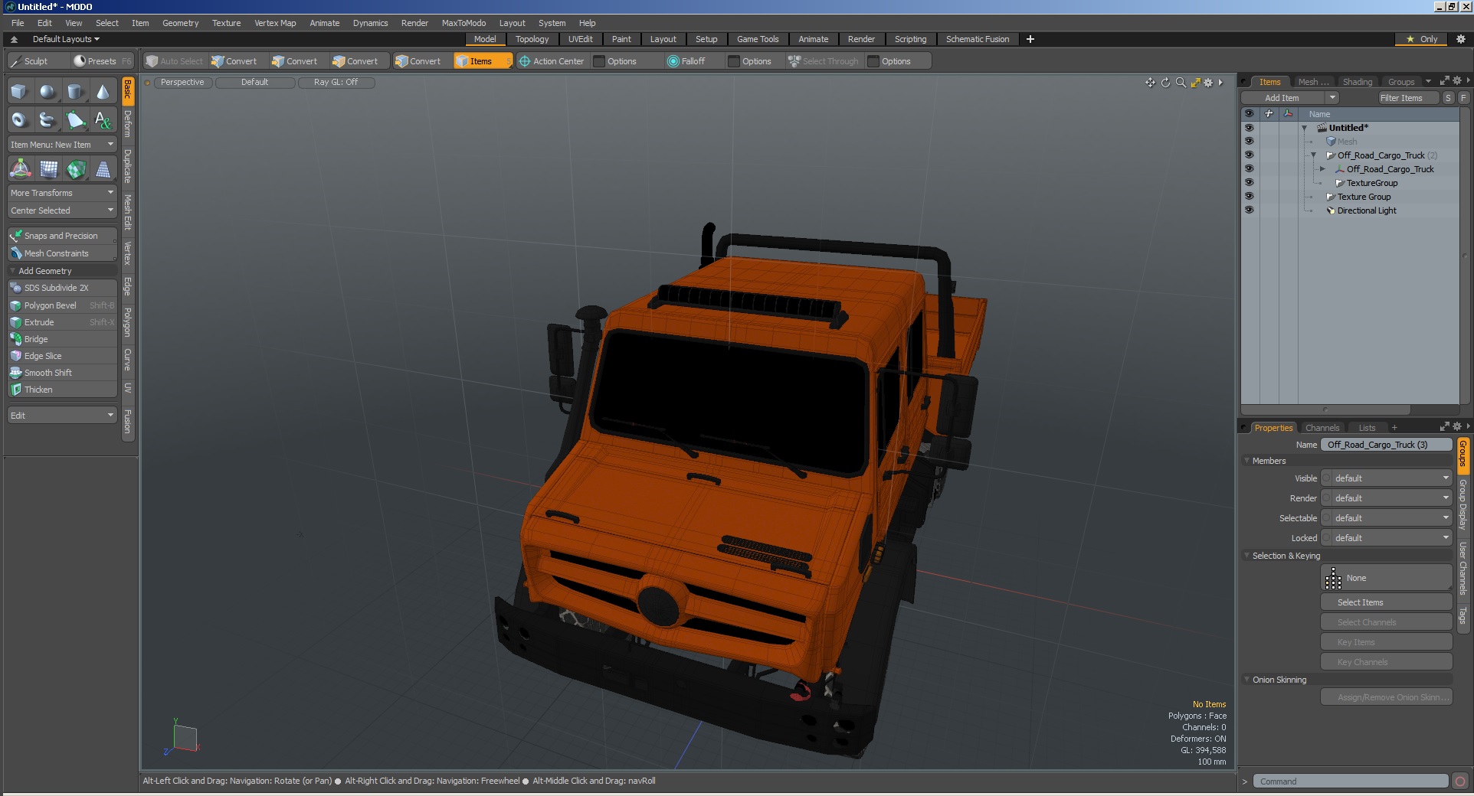Screen dimensions: 1474x796
Task: Toggle Falloff Options checkbox
Action: click(734, 61)
